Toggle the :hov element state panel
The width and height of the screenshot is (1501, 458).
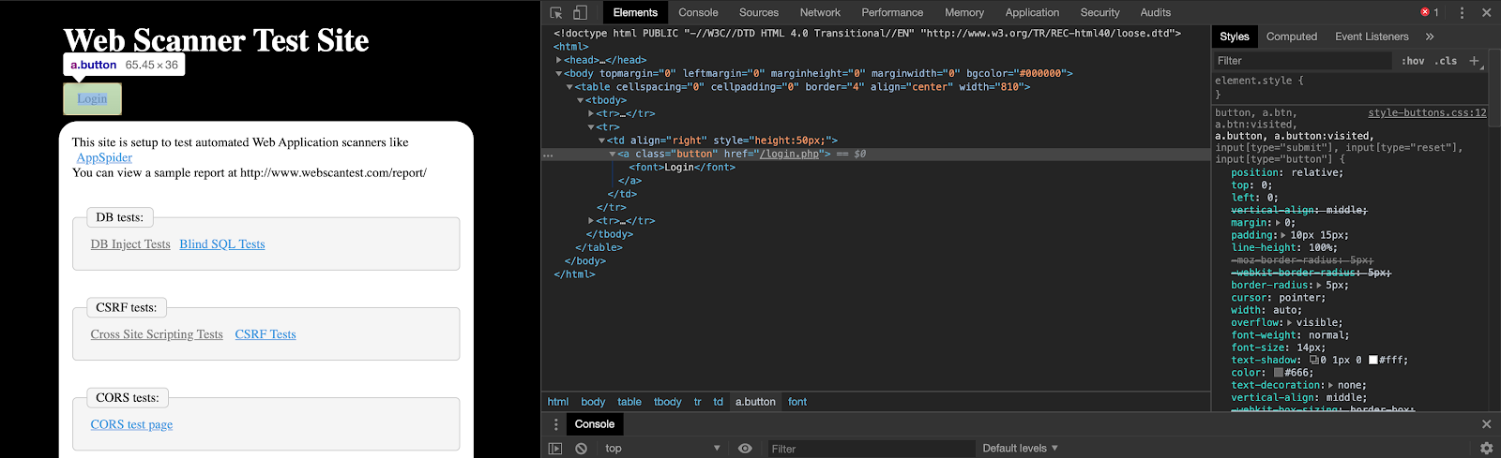(x=1413, y=61)
